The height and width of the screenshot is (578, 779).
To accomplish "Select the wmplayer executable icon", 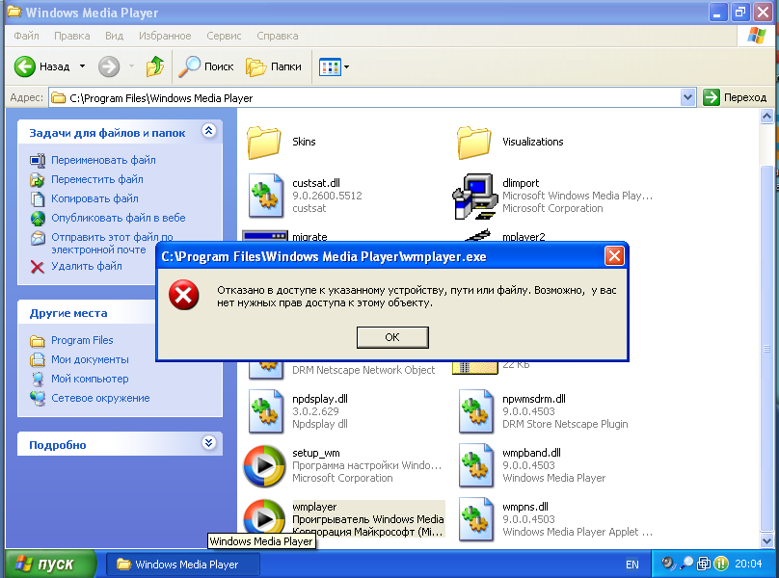I will click(x=264, y=516).
